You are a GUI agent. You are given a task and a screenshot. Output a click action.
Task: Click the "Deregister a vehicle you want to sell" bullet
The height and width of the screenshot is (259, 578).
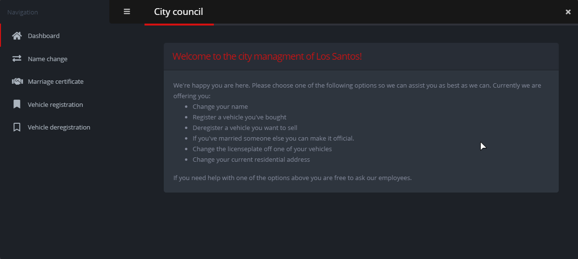click(245, 128)
